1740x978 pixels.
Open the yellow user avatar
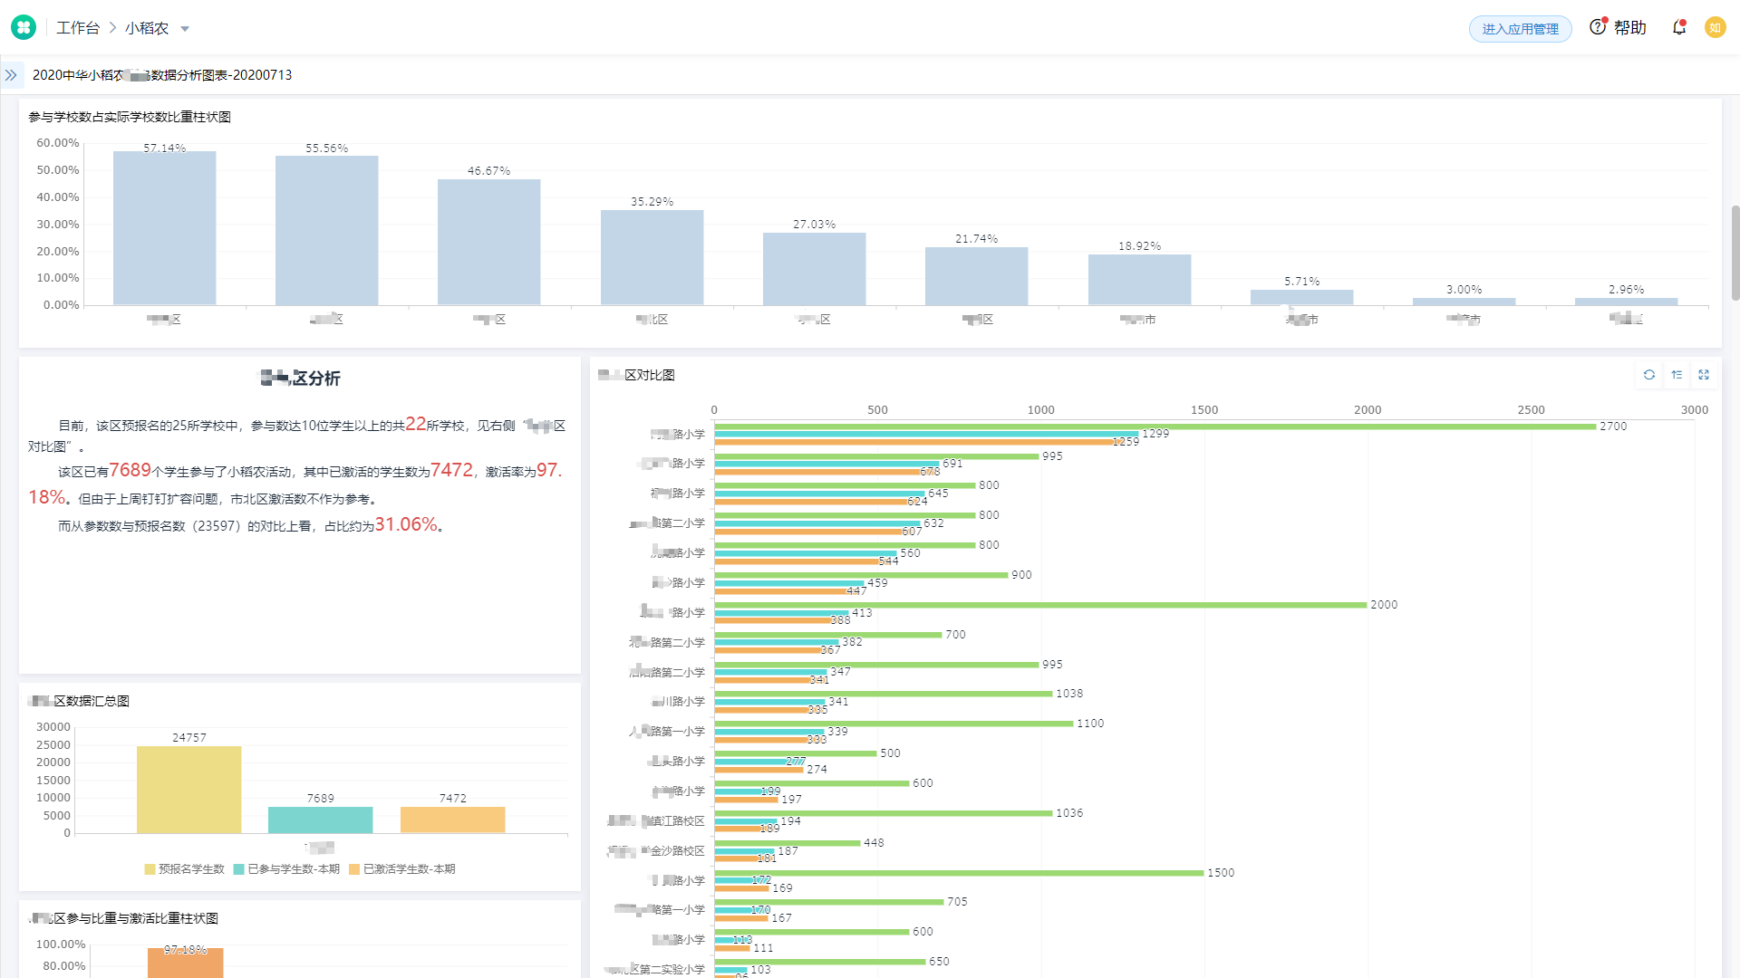[1715, 28]
